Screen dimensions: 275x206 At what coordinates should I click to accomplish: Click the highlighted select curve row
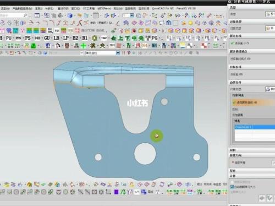tap(254, 102)
